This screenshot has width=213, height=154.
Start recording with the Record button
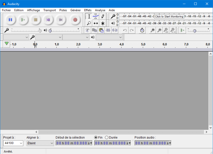coord(75,20)
